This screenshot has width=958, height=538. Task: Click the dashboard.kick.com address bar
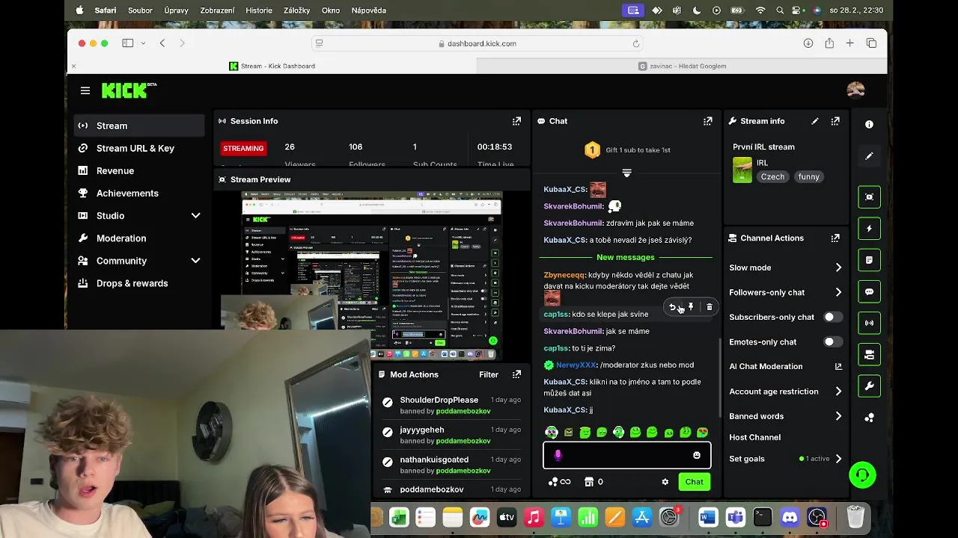(x=478, y=43)
